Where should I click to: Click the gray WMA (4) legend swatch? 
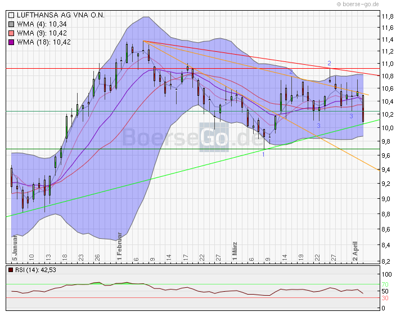click(12, 24)
